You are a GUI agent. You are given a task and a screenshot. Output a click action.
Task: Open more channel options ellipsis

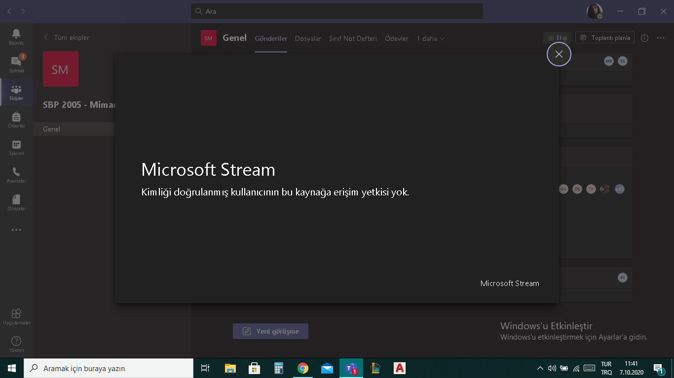661,38
